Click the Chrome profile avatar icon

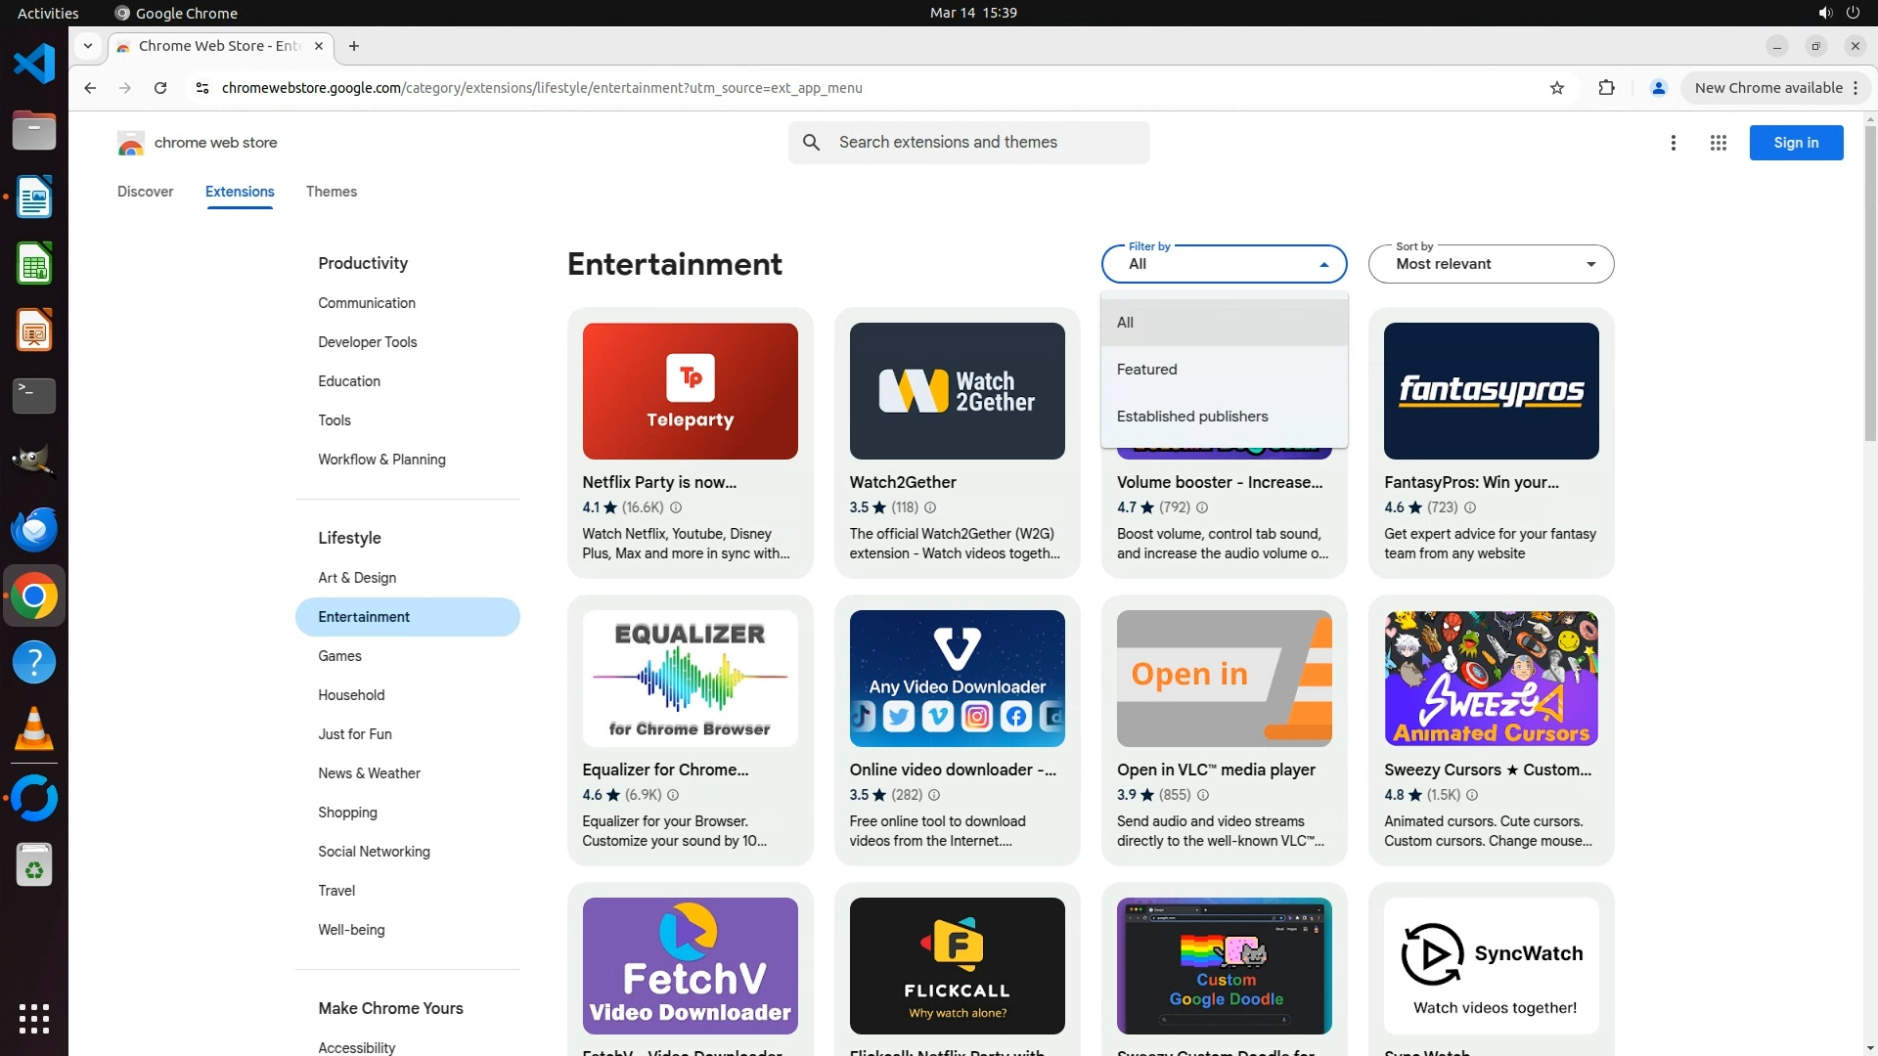click(1658, 88)
